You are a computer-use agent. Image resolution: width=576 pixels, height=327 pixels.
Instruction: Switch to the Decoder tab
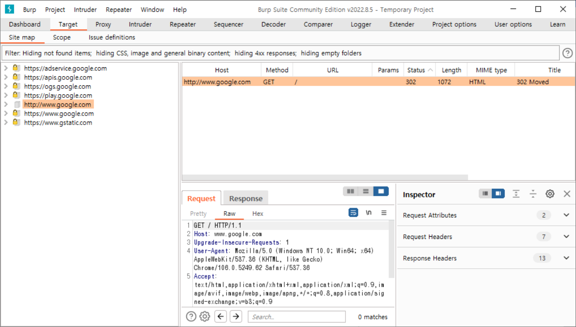(x=274, y=24)
